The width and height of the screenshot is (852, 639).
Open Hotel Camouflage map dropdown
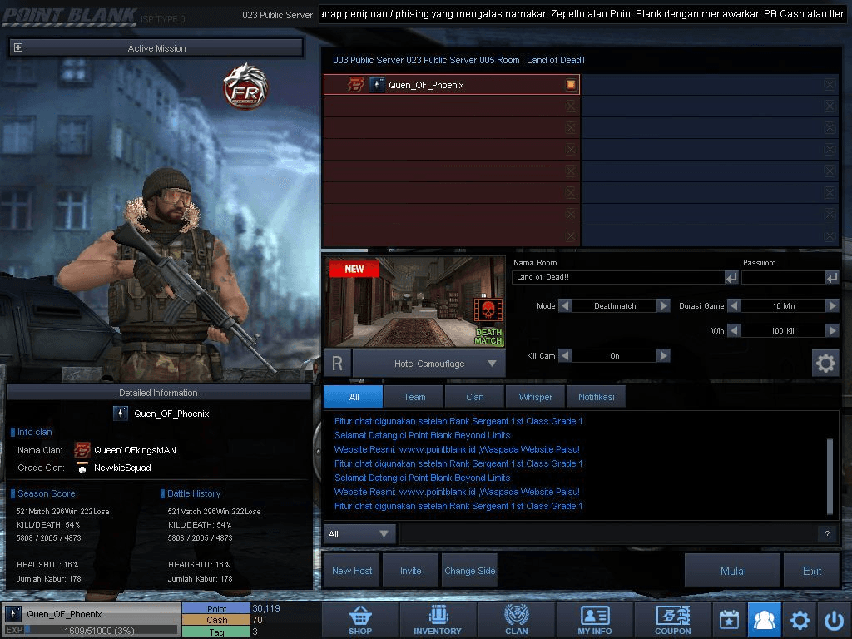(x=429, y=364)
